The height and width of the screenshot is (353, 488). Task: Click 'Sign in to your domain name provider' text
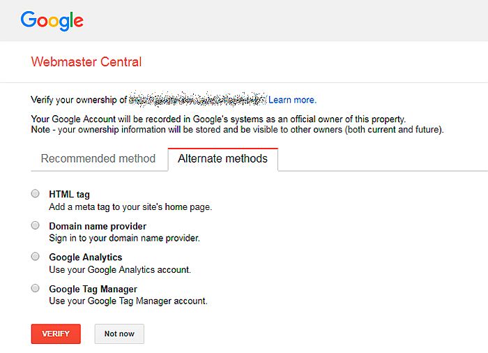[x=125, y=239]
